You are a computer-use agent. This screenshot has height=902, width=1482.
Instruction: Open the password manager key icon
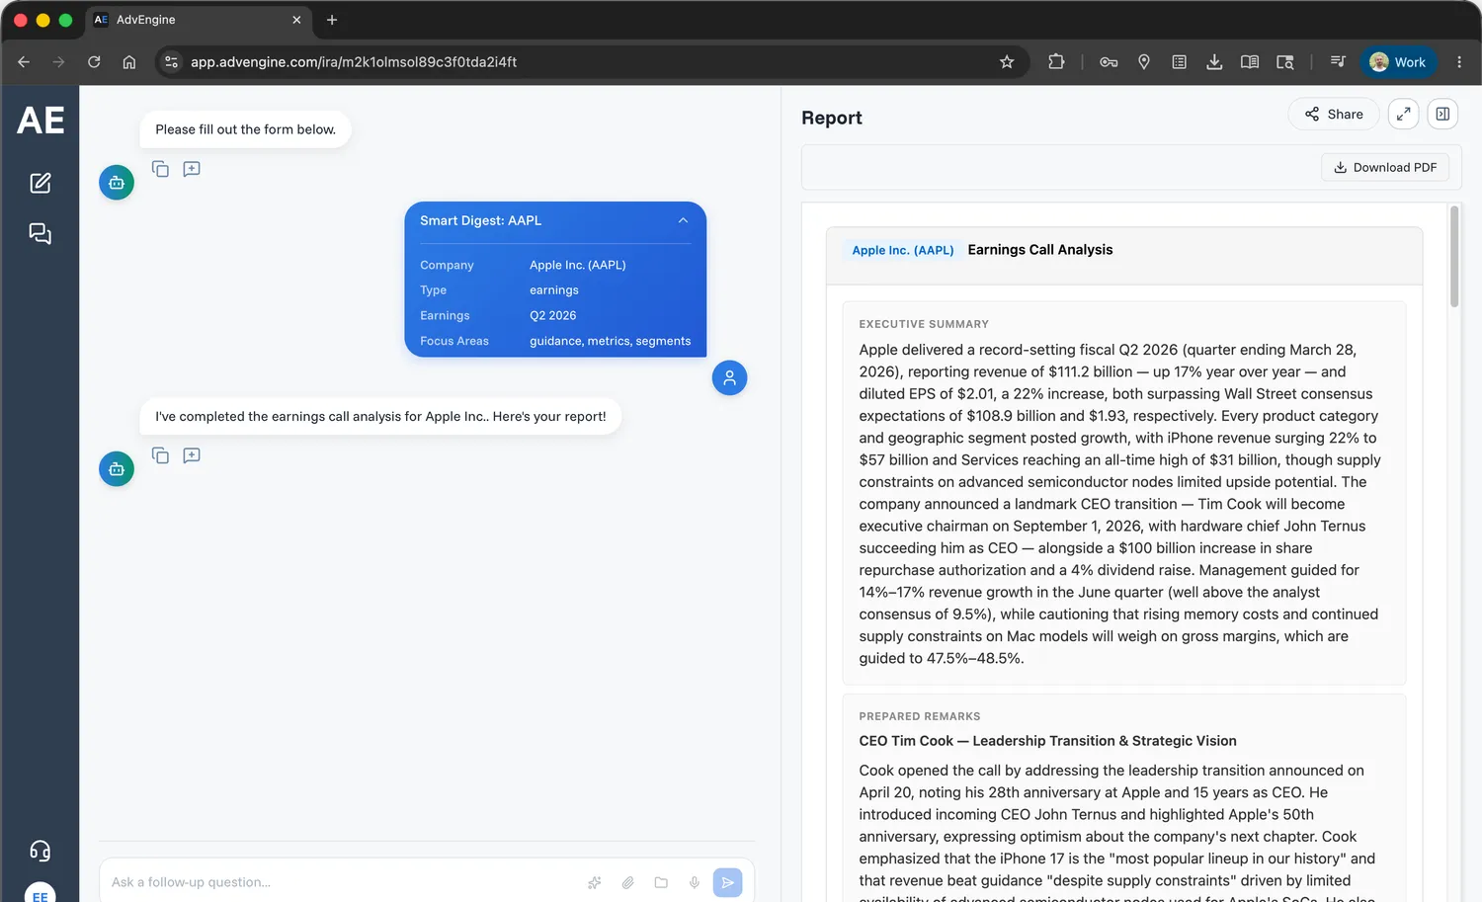tap(1109, 62)
